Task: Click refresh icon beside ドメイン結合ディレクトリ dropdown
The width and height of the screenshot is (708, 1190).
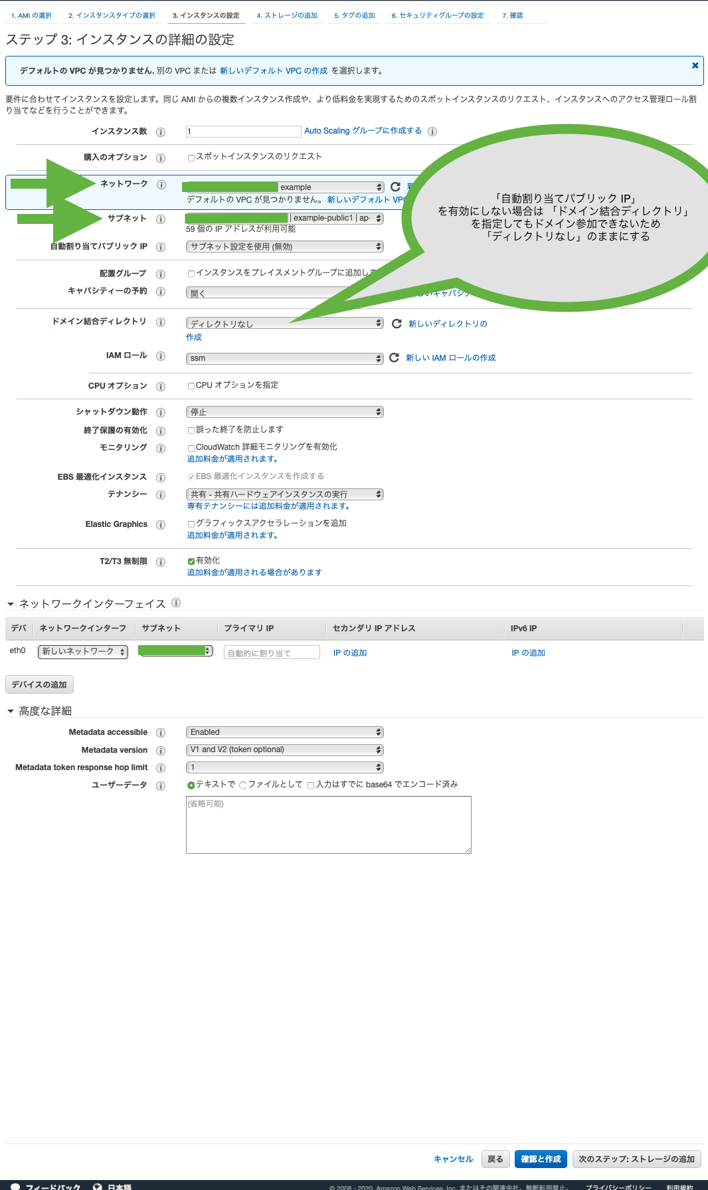Action: coord(397,324)
